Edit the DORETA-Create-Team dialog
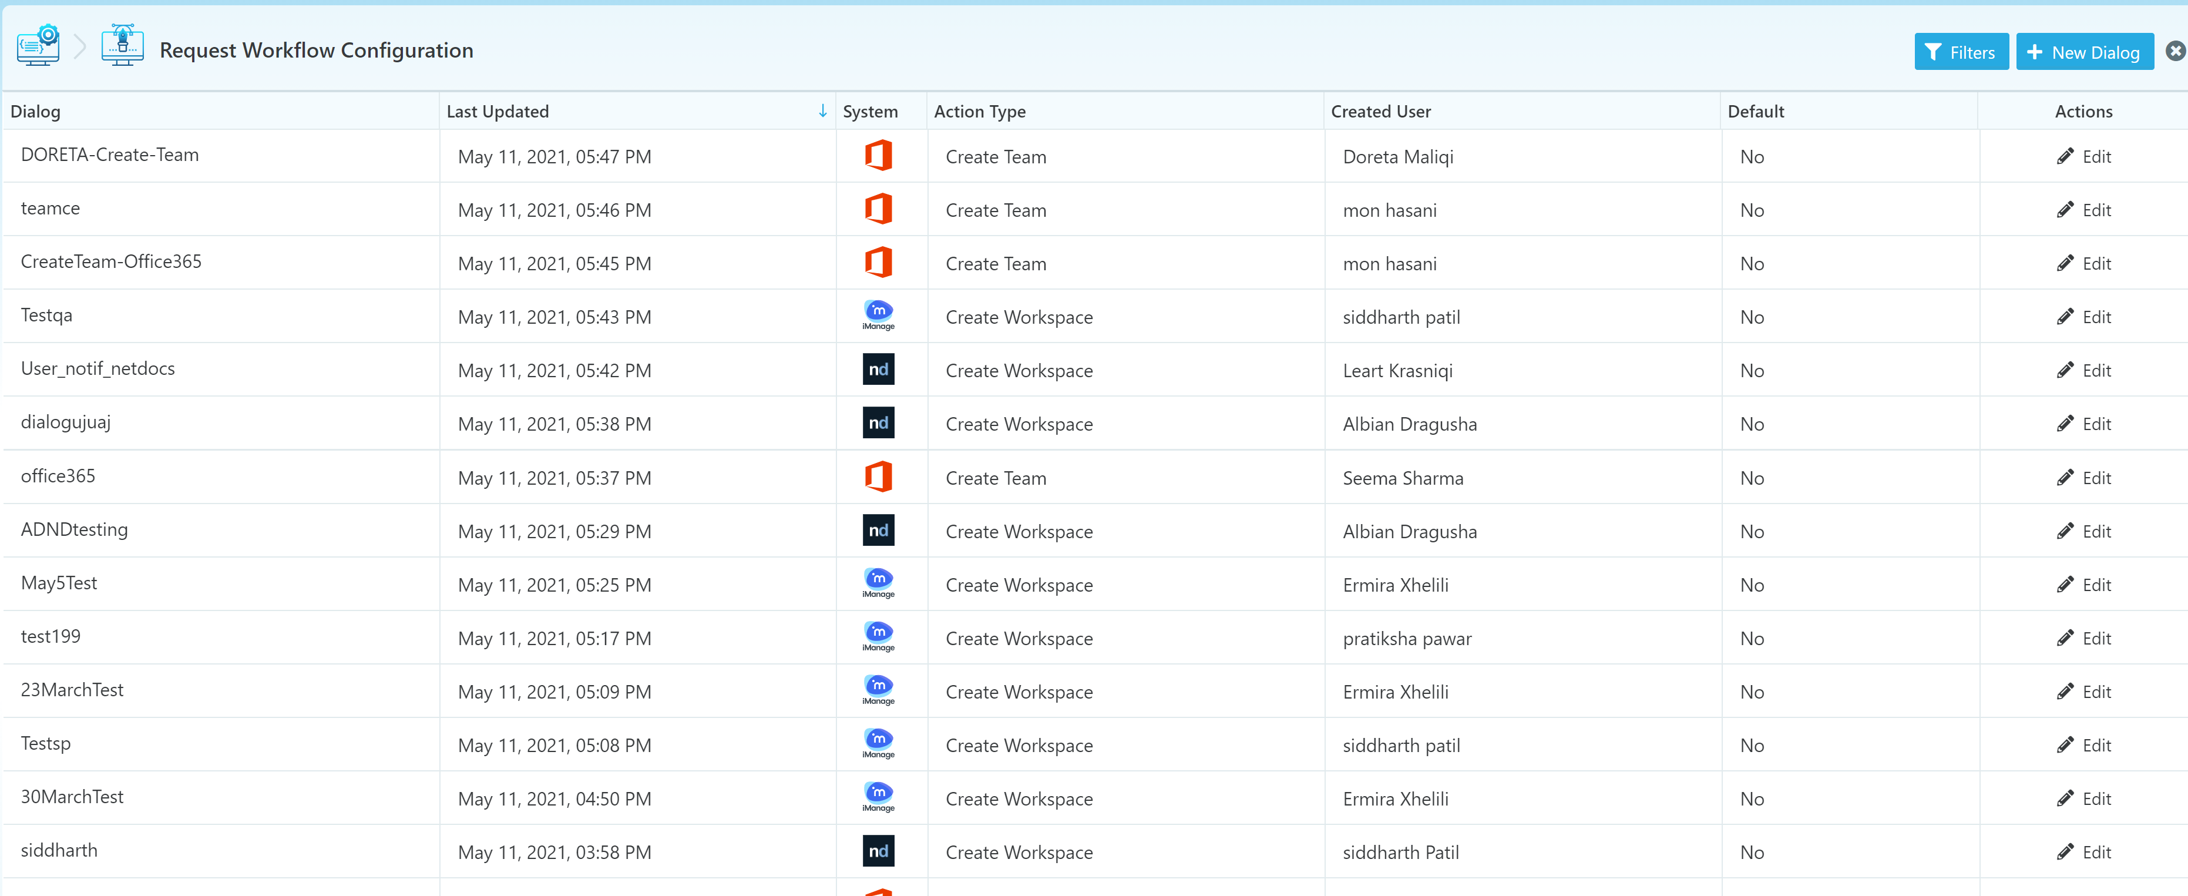Screen dimensions: 2188x896 [2083, 156]
